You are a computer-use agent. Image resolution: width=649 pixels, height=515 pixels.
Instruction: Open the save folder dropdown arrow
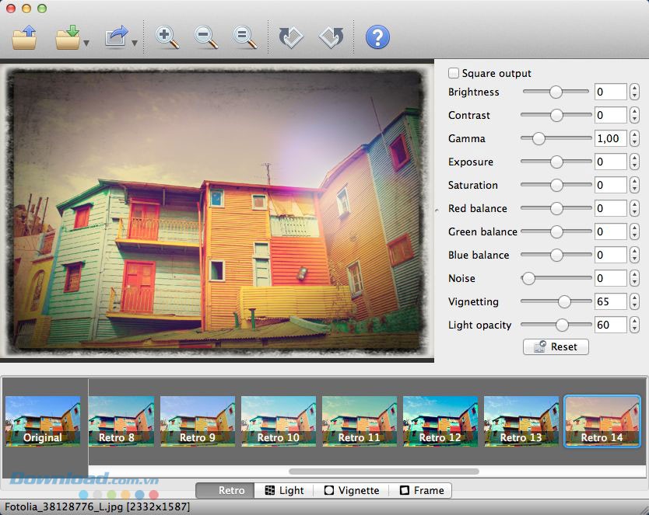click(86, 43)
